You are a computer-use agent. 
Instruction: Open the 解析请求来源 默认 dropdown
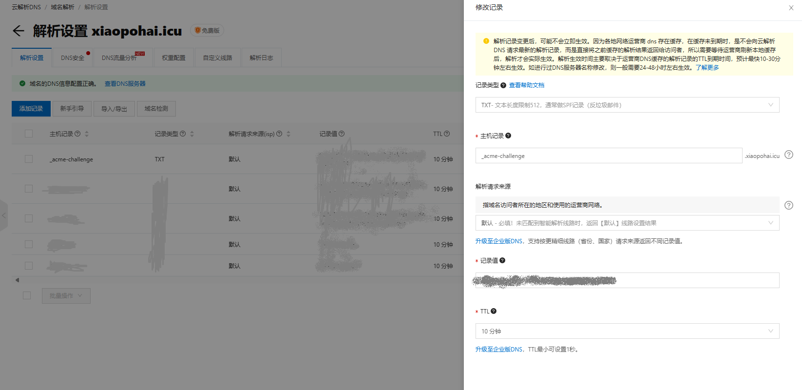pyautogui.click(x=627, y=223)
